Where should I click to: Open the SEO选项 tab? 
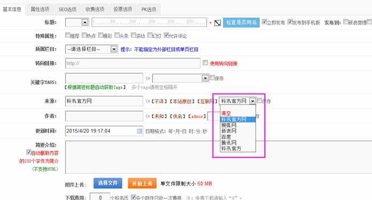point(67,9)
